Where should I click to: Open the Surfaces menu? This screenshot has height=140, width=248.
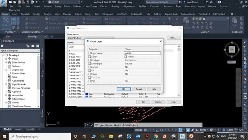point(77,6)
